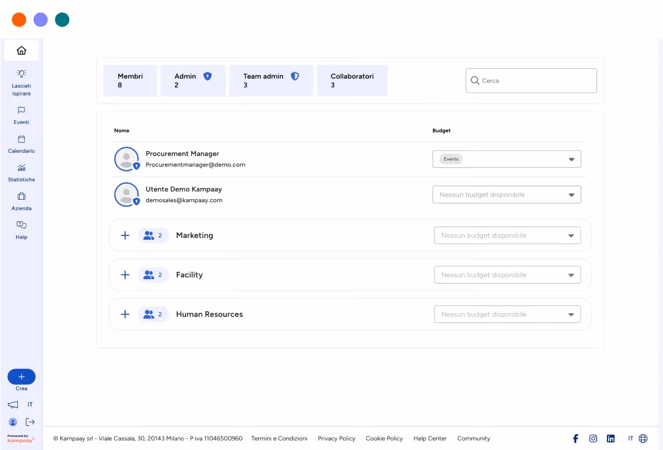663x450 pixels.
Task: Click Utente Demo Kampaay avatar
Action: 126,195
